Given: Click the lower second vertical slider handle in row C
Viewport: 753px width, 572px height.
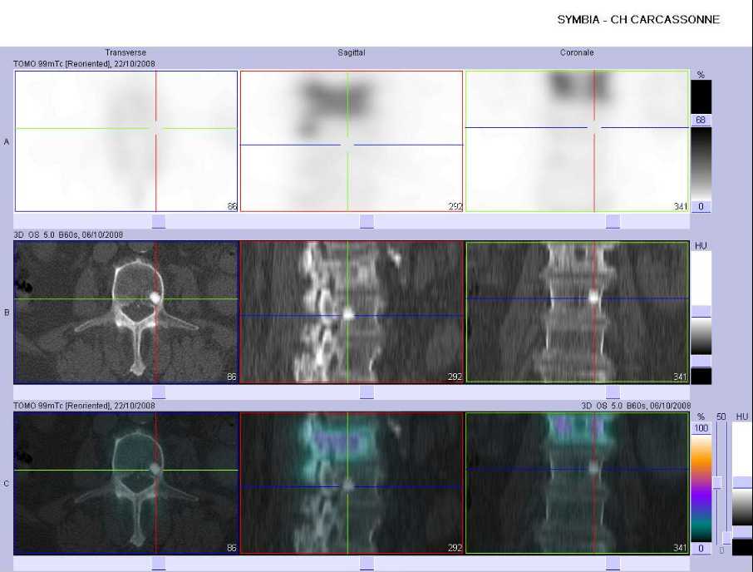Looking at the screenshot, I should [x=726, y=537].
